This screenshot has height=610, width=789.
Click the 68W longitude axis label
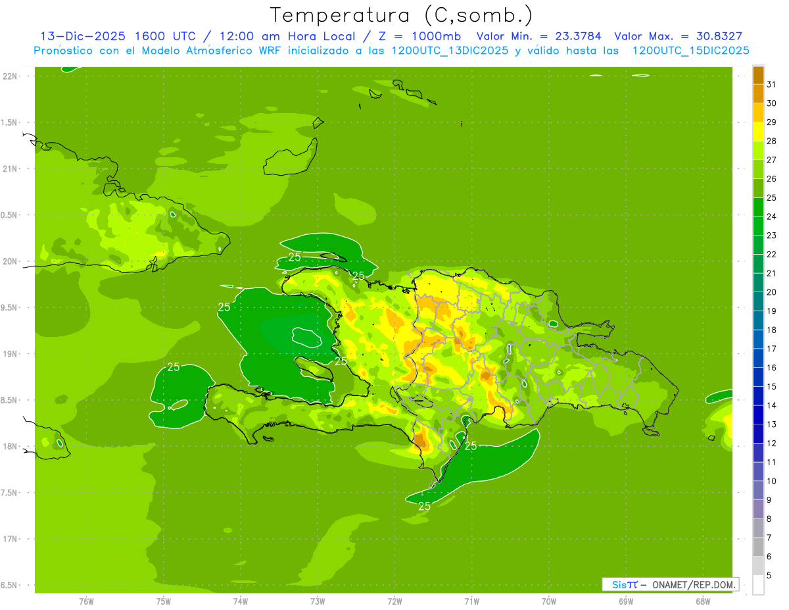[703, 601]
